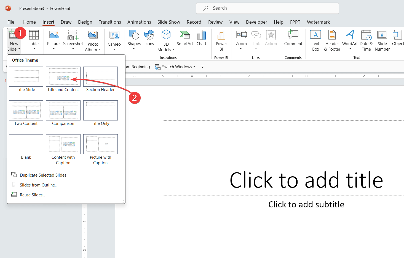This screenshot has height=258, width=404.
Task: Insert 3D Models
Action: pos(166,40)
